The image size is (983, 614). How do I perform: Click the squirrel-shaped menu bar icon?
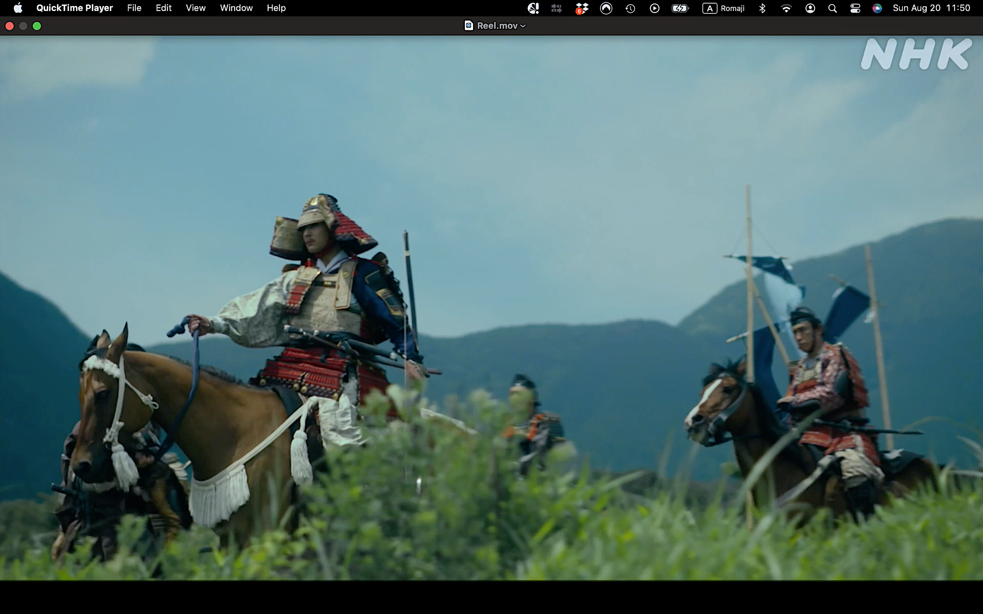point(533,8)
